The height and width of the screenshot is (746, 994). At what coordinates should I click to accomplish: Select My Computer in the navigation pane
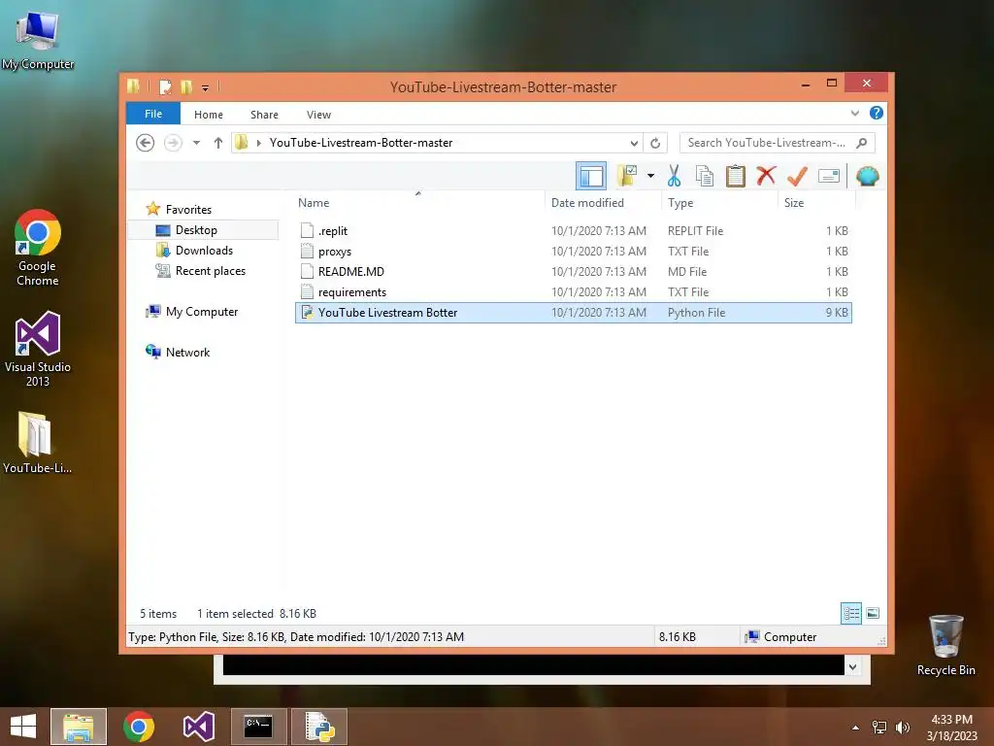pyautogui.click(x=202, y=312)
